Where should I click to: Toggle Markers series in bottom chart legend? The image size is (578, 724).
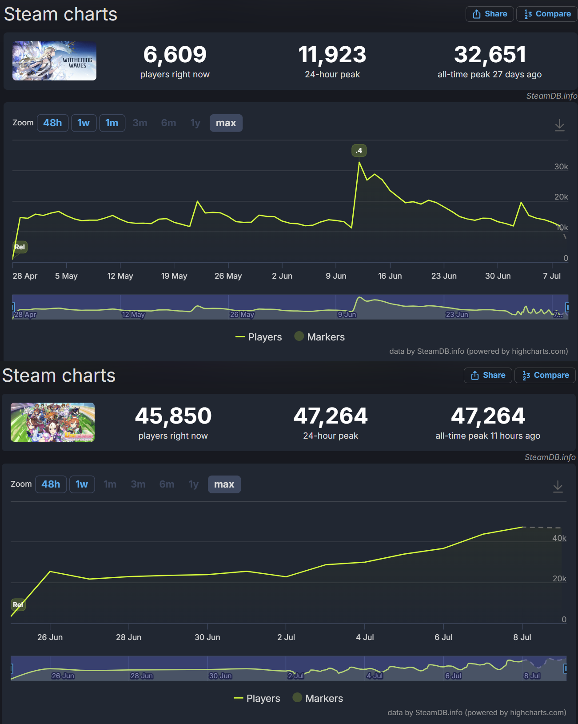pyautogui.click(x=318, y=698)
